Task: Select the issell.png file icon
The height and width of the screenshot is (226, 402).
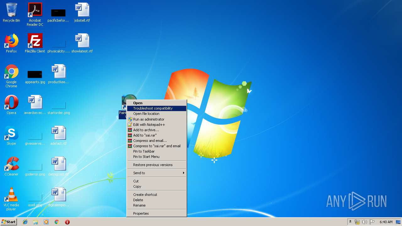Action: tap(35, 200)
